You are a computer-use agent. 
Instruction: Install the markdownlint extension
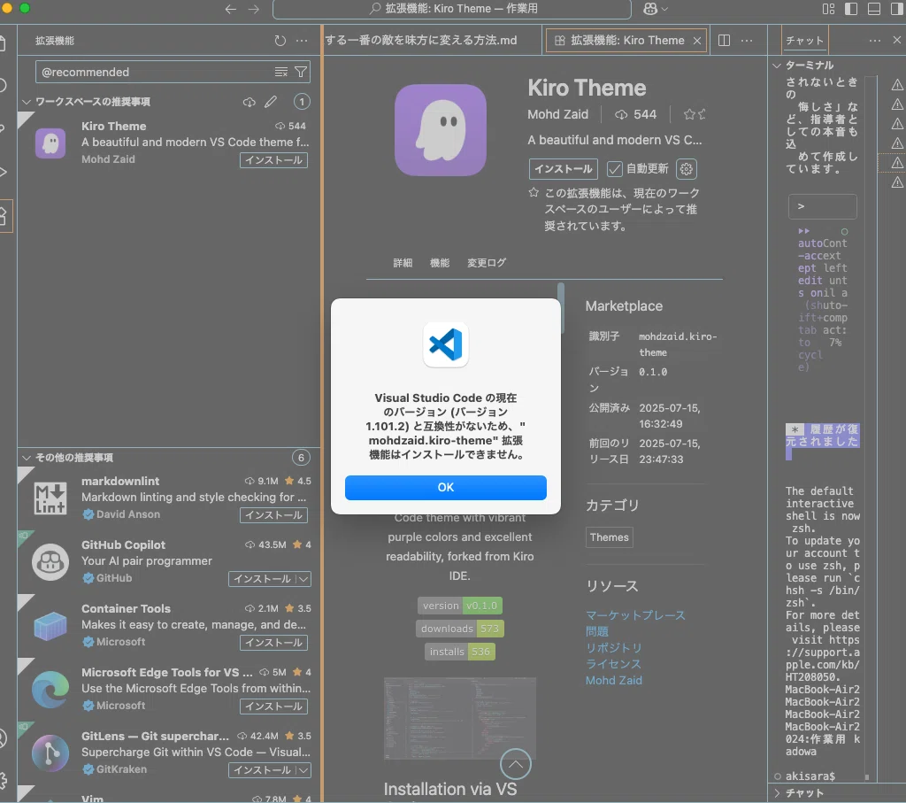coord(274,515)
